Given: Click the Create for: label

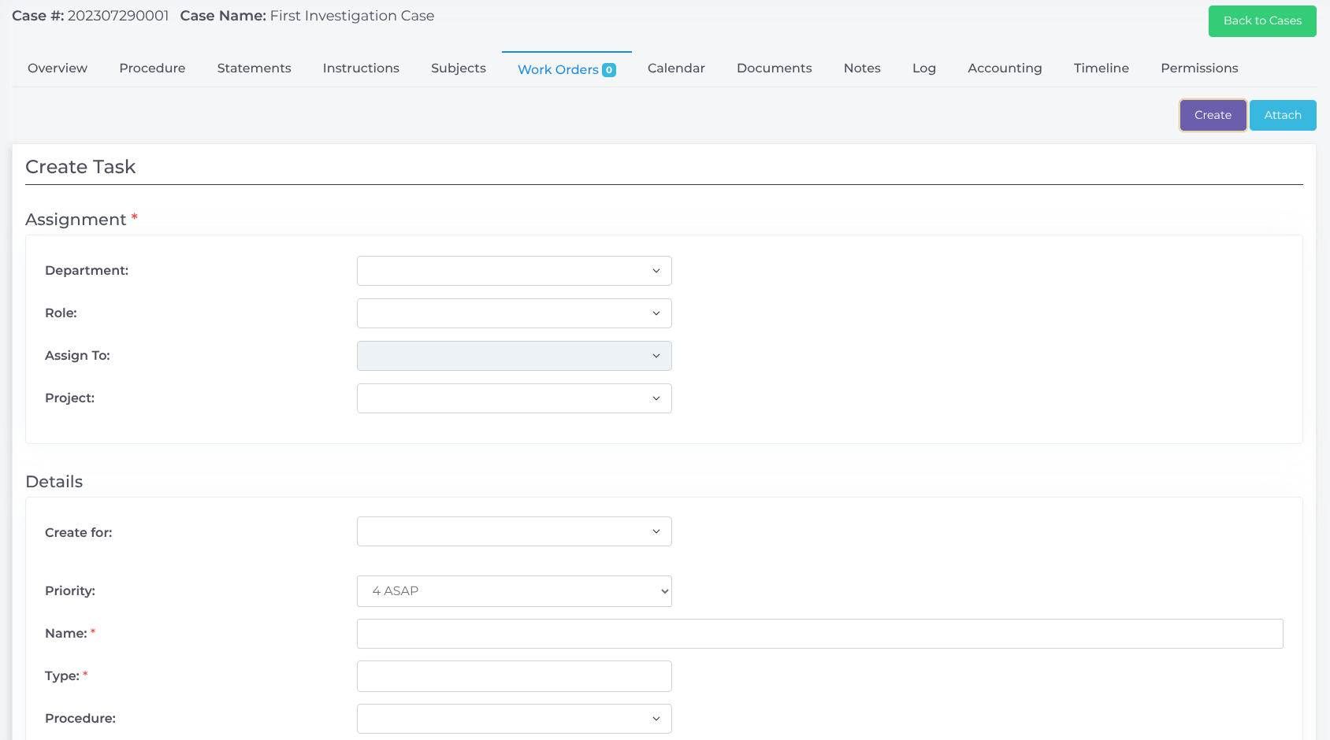Looking at the screenshot, I should click(79, 533).
